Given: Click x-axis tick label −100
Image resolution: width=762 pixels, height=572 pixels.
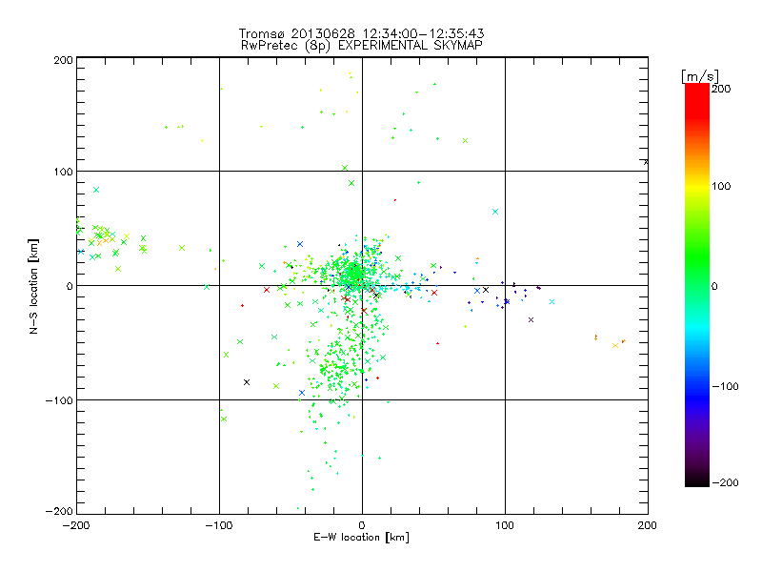Looking at the screenshot, I should tap(219, 525).
